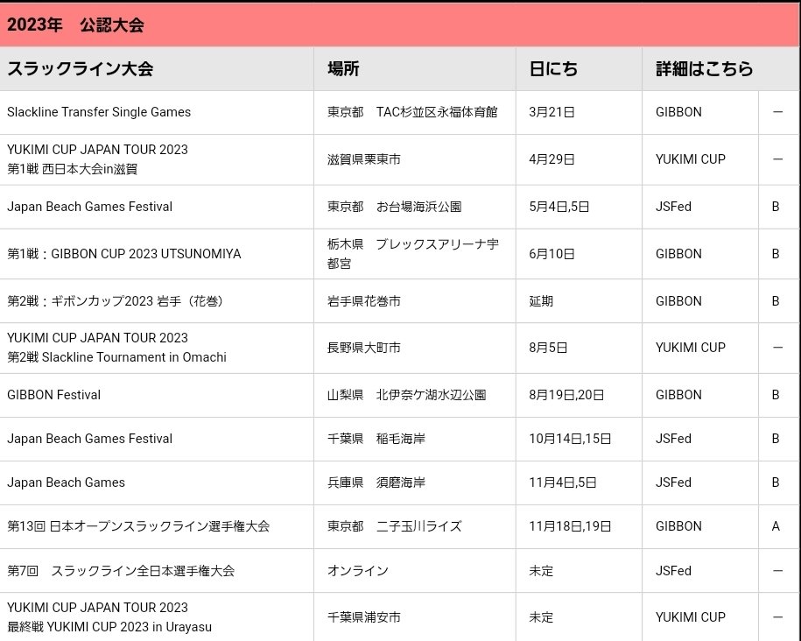Open YUKIMI CUP link in 千葉県浦安市 row
This screenshot has width=801, height=641.
pyautogui.click(x=691, y=617)
